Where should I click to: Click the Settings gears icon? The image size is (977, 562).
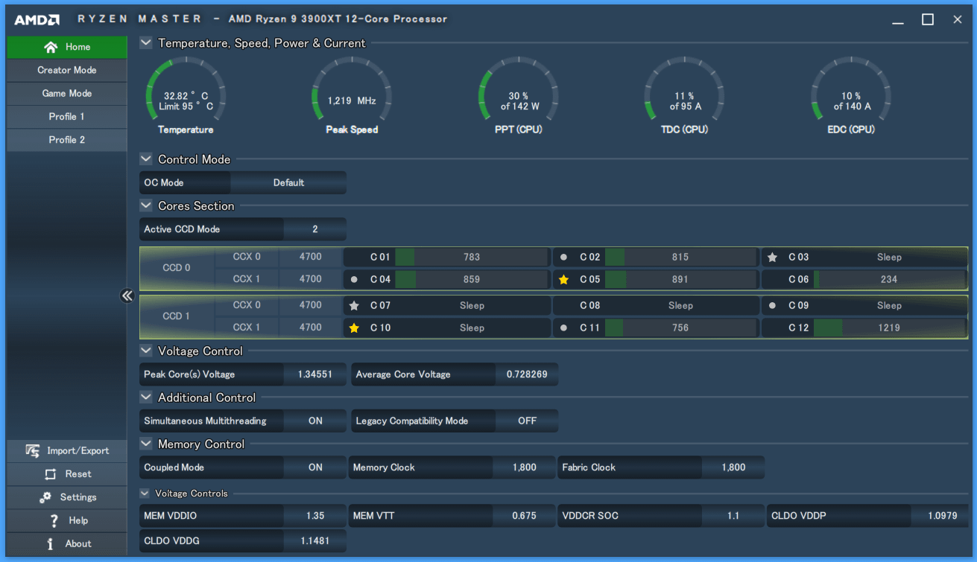tap(46, 497)
